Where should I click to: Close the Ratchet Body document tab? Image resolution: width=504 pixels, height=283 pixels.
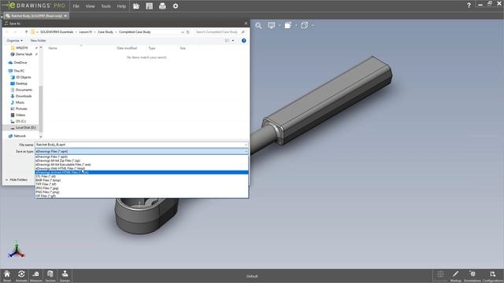(x=65, y=16)
